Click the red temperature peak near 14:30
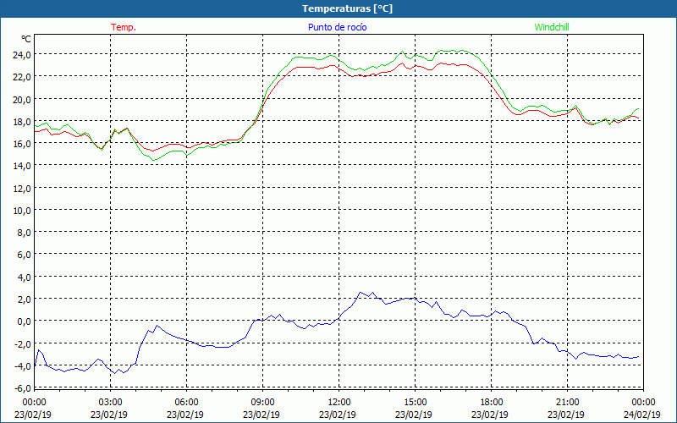The width and height of the screenshot is (677, 423). pyautogui.click(x=402, y=63)
